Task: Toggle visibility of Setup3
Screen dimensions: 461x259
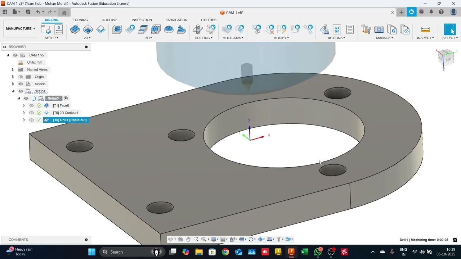Action: [x=26, y=98]
